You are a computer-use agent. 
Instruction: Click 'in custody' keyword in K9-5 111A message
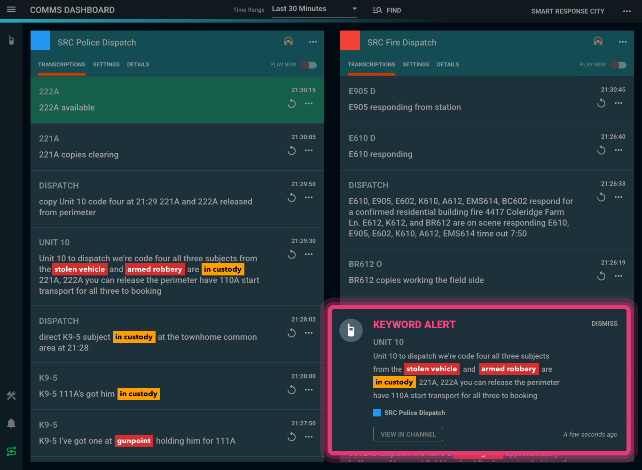click(x=139, y=394)
